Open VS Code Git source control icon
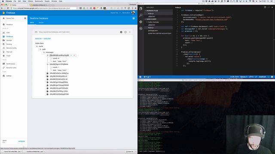275x154 pixels. 141,22
